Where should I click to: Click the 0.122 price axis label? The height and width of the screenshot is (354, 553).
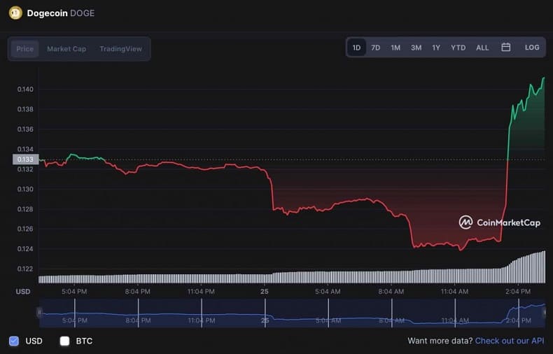pos(25,269)
